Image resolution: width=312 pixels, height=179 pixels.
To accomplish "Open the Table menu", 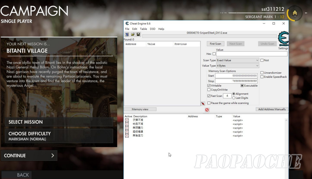I will click(x=143, y=29).
